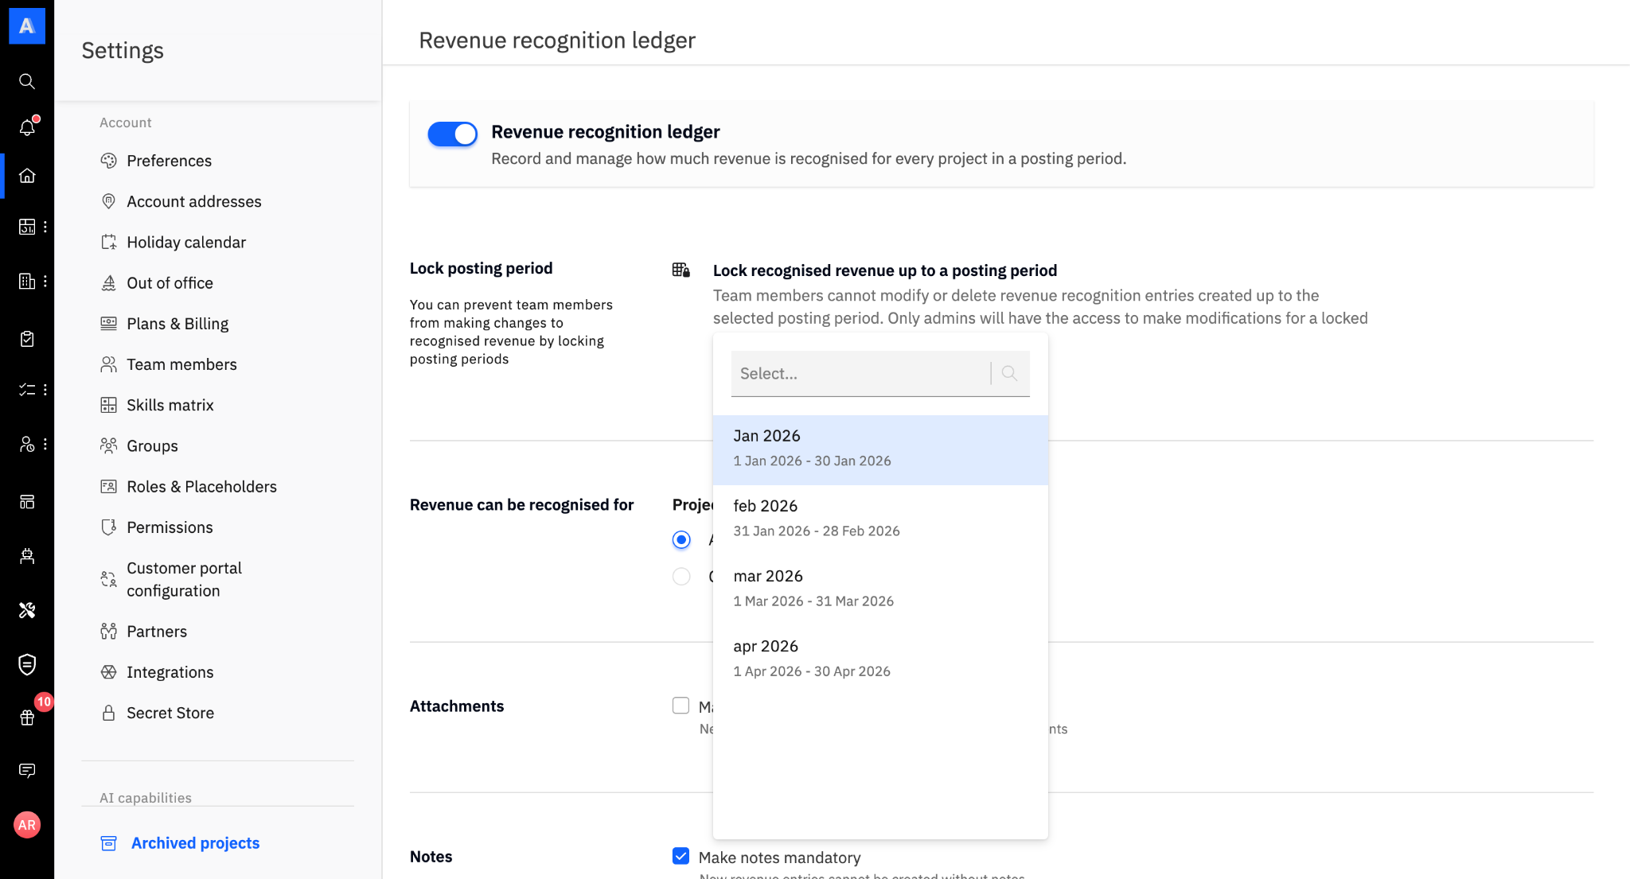Click the shield icon in the left rail
The width and height of the screenshot is (1630, 879).
click(27, 664)
